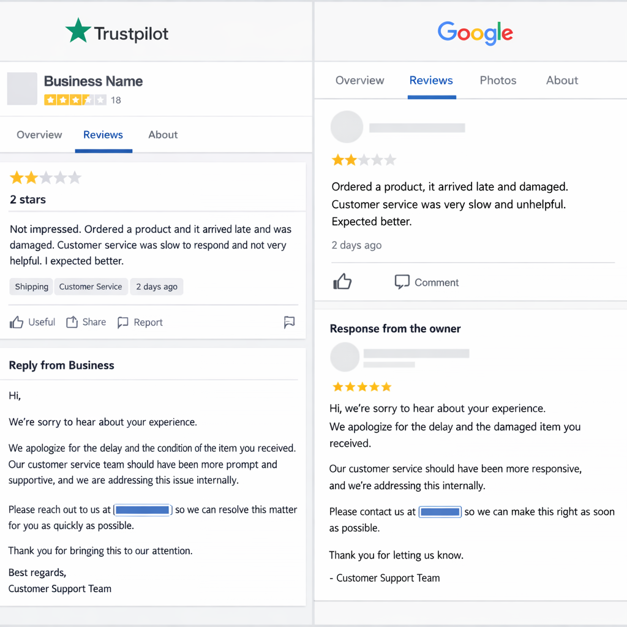Switch to the Google Overview tab
The width and height of the screenshot is (627, 627).
click(360, 80)
